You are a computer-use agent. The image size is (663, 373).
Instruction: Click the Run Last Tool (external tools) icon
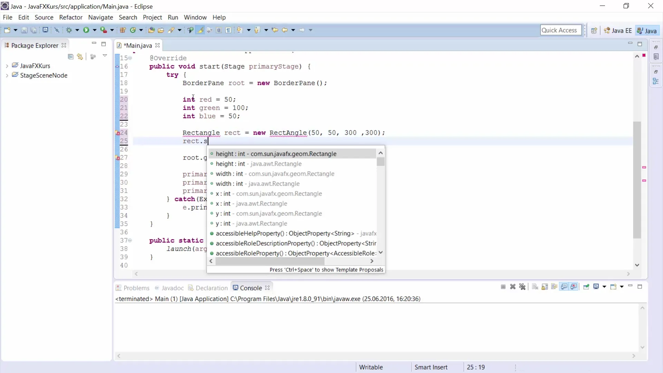[x=103, y=30]
